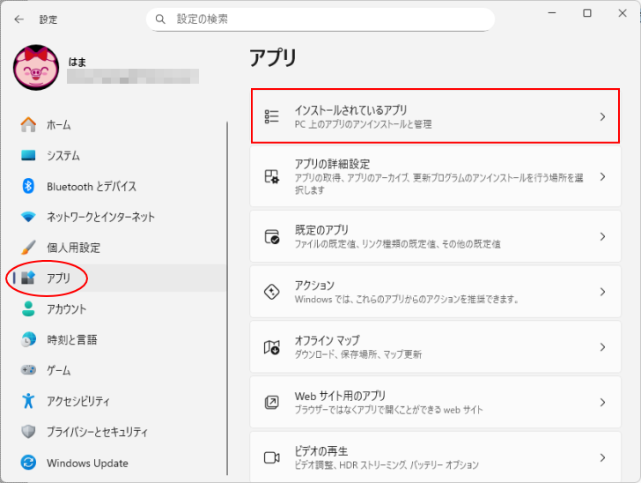Screen dimensions: 641x483
Task: Expand インストールされているアプリ chevron
Action: pos(602,116)
